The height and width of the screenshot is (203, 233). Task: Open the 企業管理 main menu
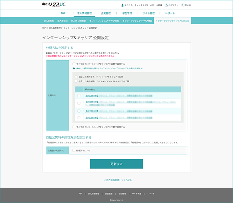coord(106,13)
